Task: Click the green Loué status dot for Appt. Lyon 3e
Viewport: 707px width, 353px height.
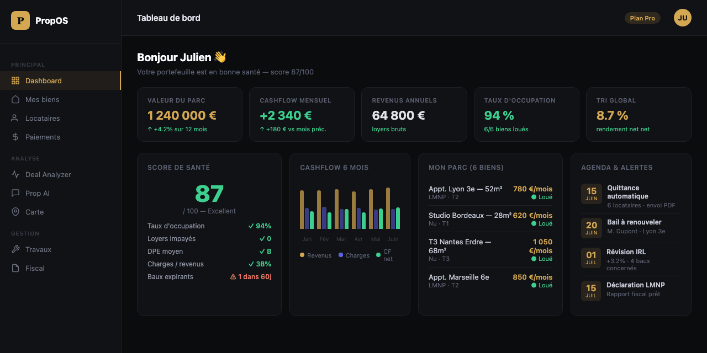Action: (534, 197)
